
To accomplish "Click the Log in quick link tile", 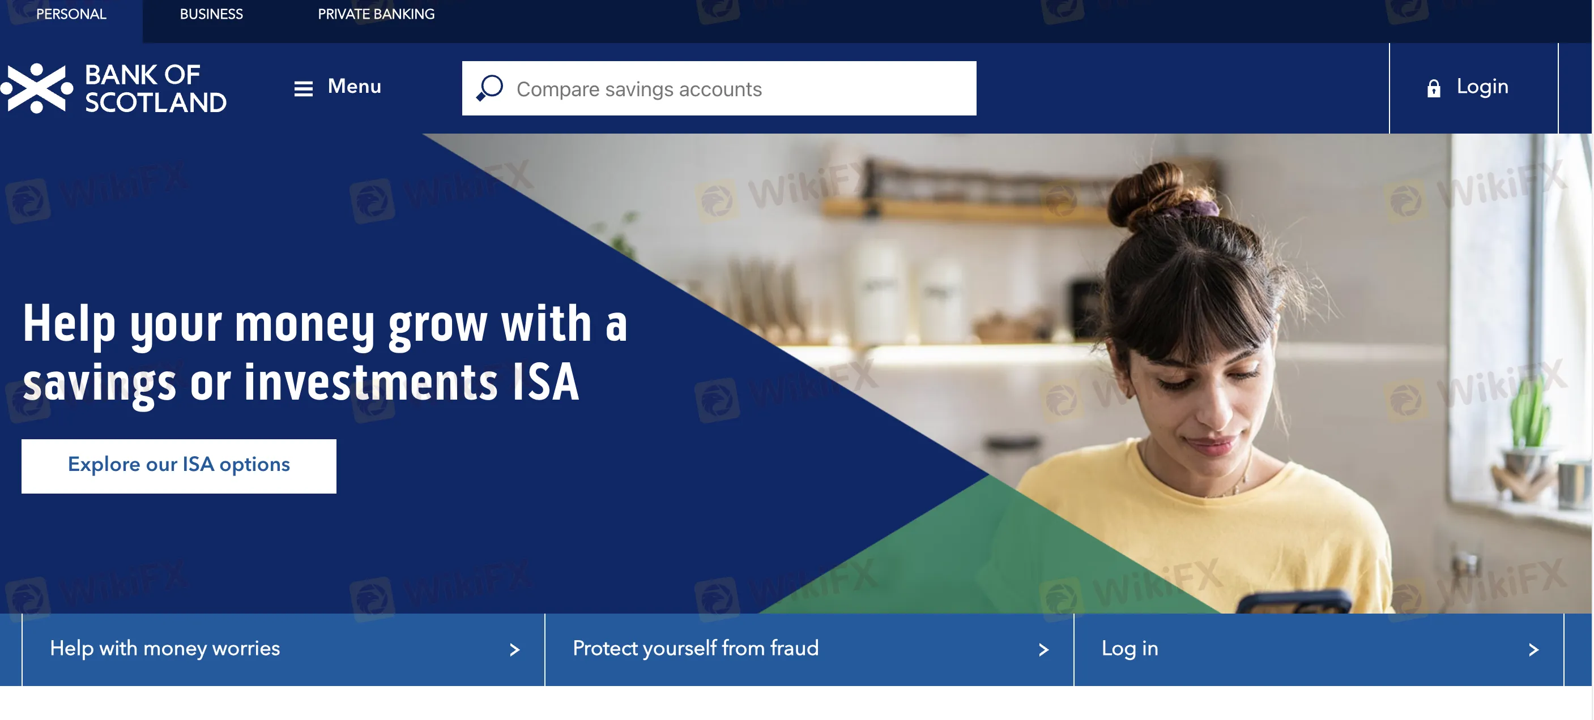I will tap(1319, 649).
